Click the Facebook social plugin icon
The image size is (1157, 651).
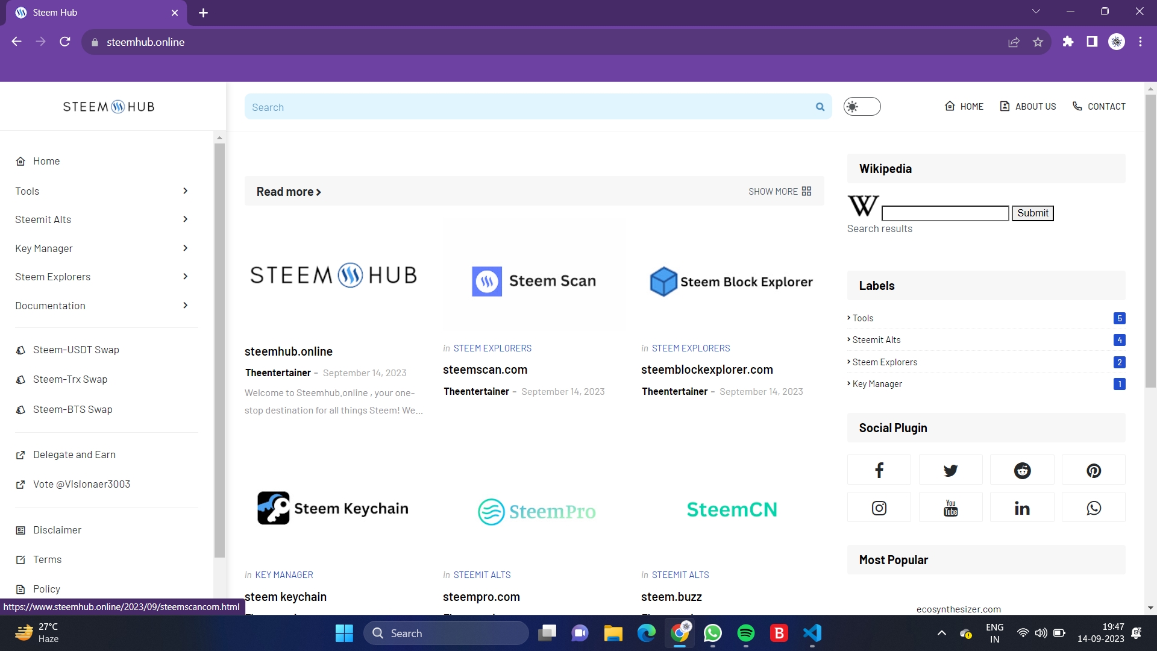pyautogui.click(x=879, y=470)
